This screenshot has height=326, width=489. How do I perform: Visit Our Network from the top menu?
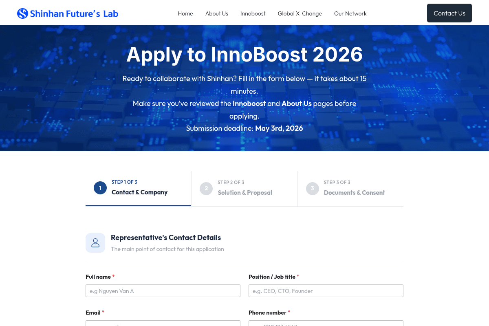[x=350, y=13]
